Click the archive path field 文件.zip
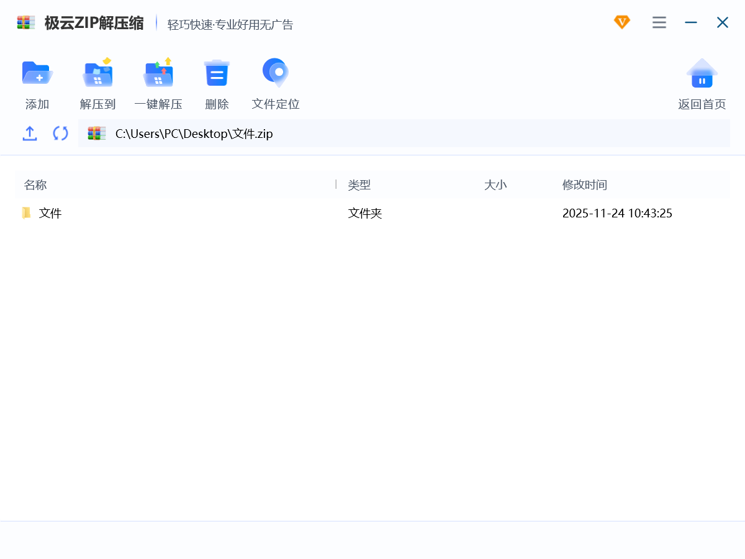This screenshot has height=559, width=745. click(404, 134)
